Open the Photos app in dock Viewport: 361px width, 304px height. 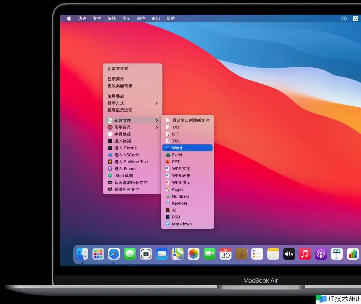tap(193, 254)
